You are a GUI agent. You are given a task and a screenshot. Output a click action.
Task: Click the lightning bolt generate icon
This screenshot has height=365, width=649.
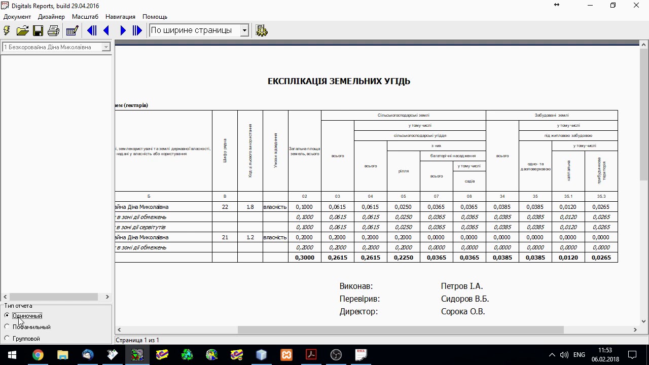(x=7, y=31)
